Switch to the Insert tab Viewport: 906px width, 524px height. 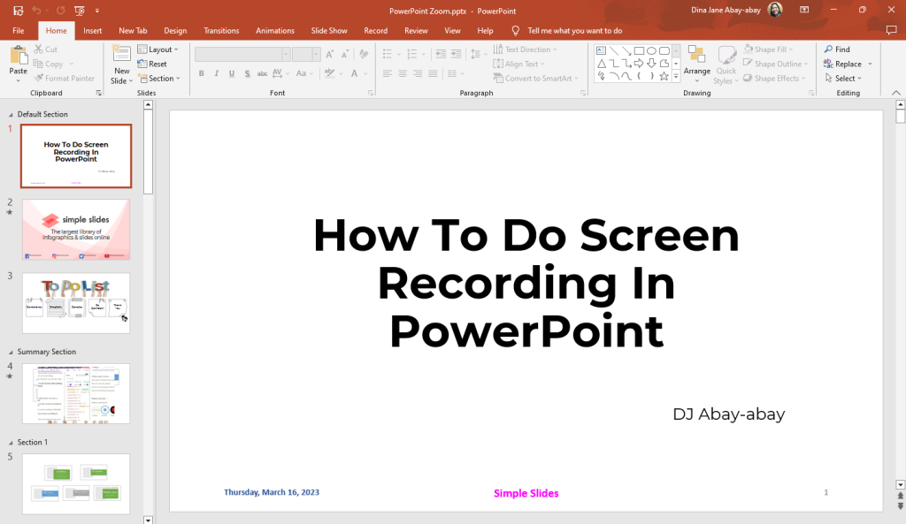[92, 31]
